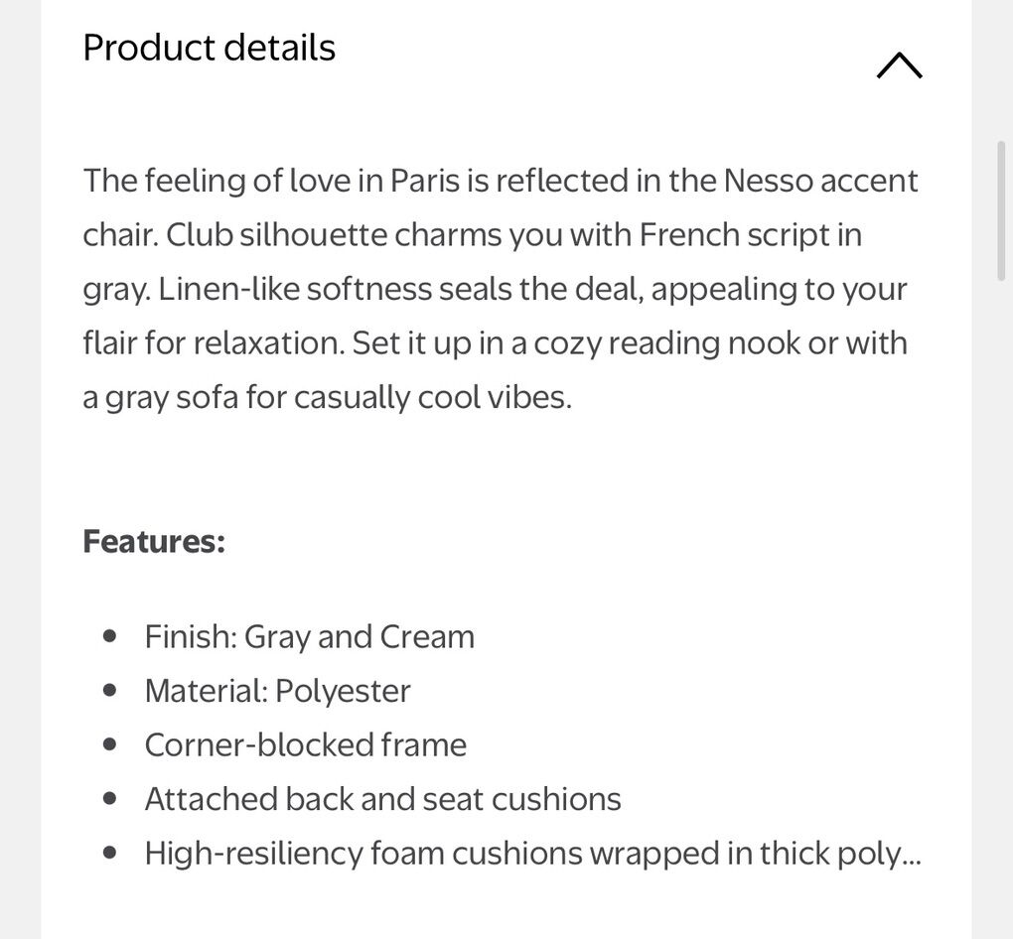Click the bullet beside Material: Polyester

pyautogui.click(x=109, y=691)
